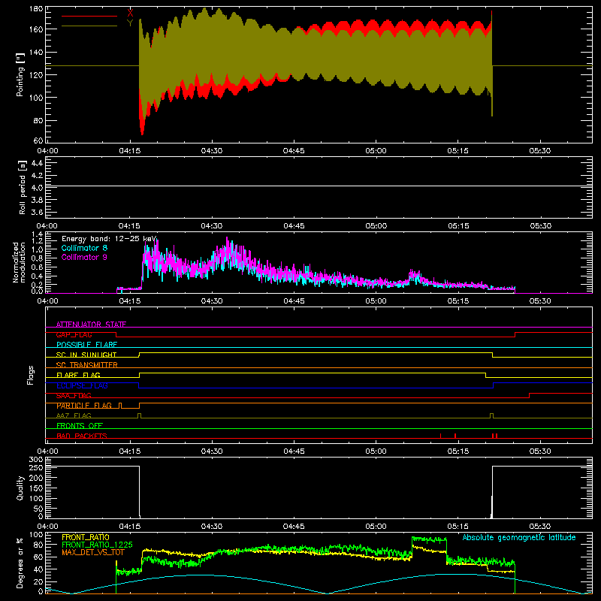
Task: Click the red X legend line sample
Action: coord(89,16)
